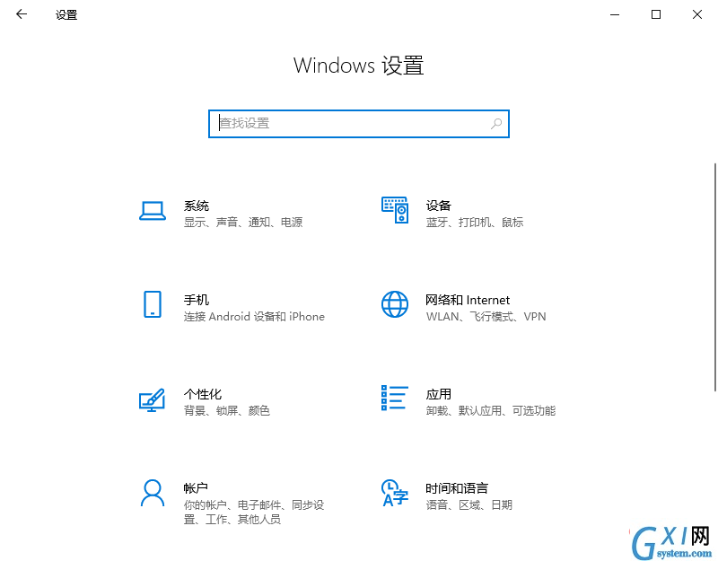Open the 应用 list icon
This screenshot has height=561, width=718.
[x=395, y=398]
